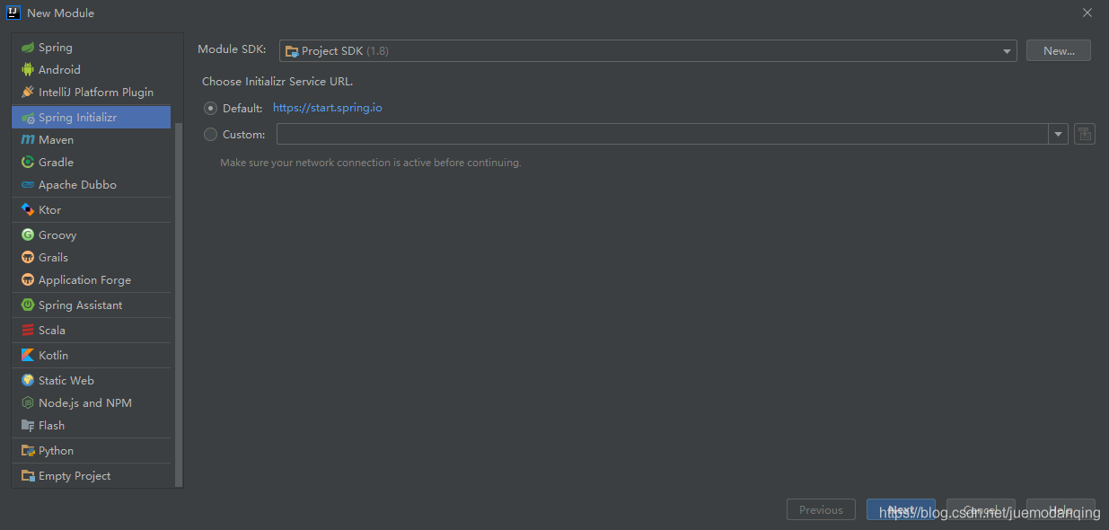Click the Scala icon
This screenshot has height=530, width=1109.
(x=28, y=331)
